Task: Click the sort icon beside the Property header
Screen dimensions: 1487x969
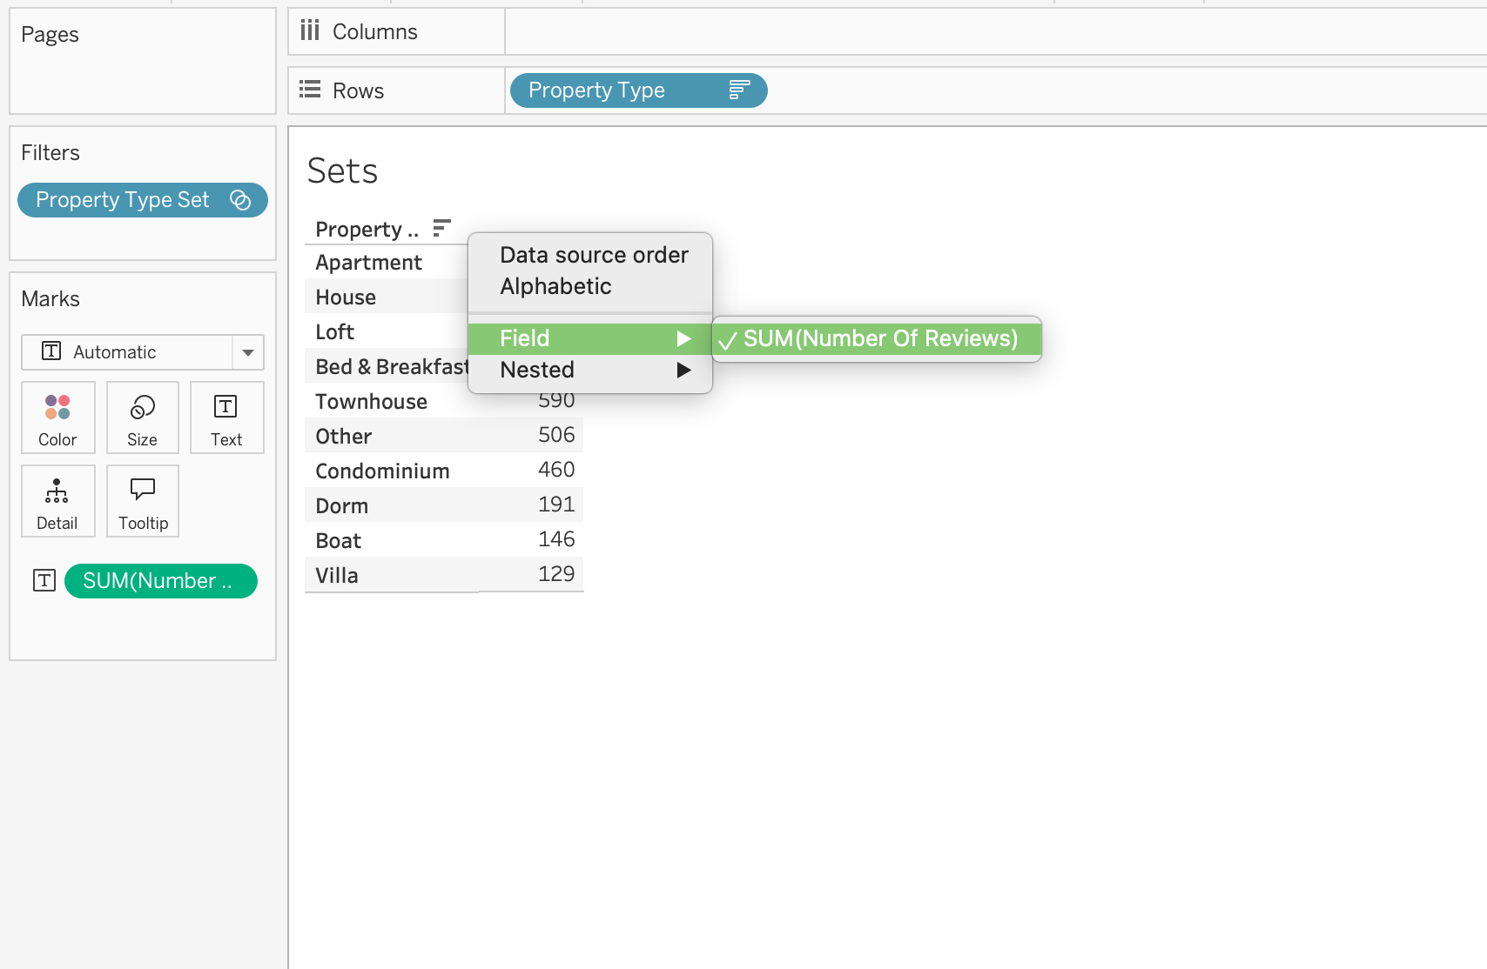Action: click(441, 229)
